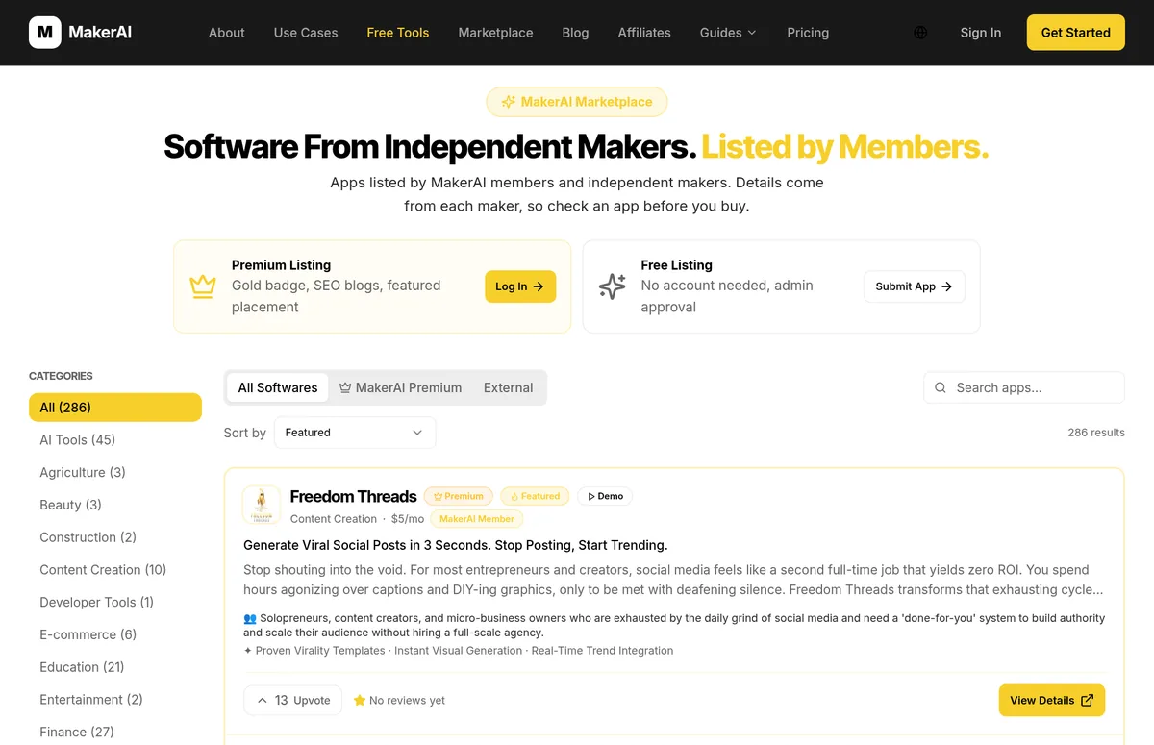Open the language globe icon
Screen dimensions: 1154x745
(x=920, y=33)
